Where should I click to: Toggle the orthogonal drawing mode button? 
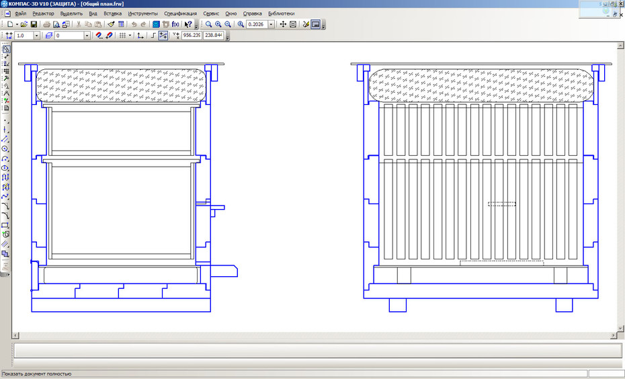click(x=153, y=36)
